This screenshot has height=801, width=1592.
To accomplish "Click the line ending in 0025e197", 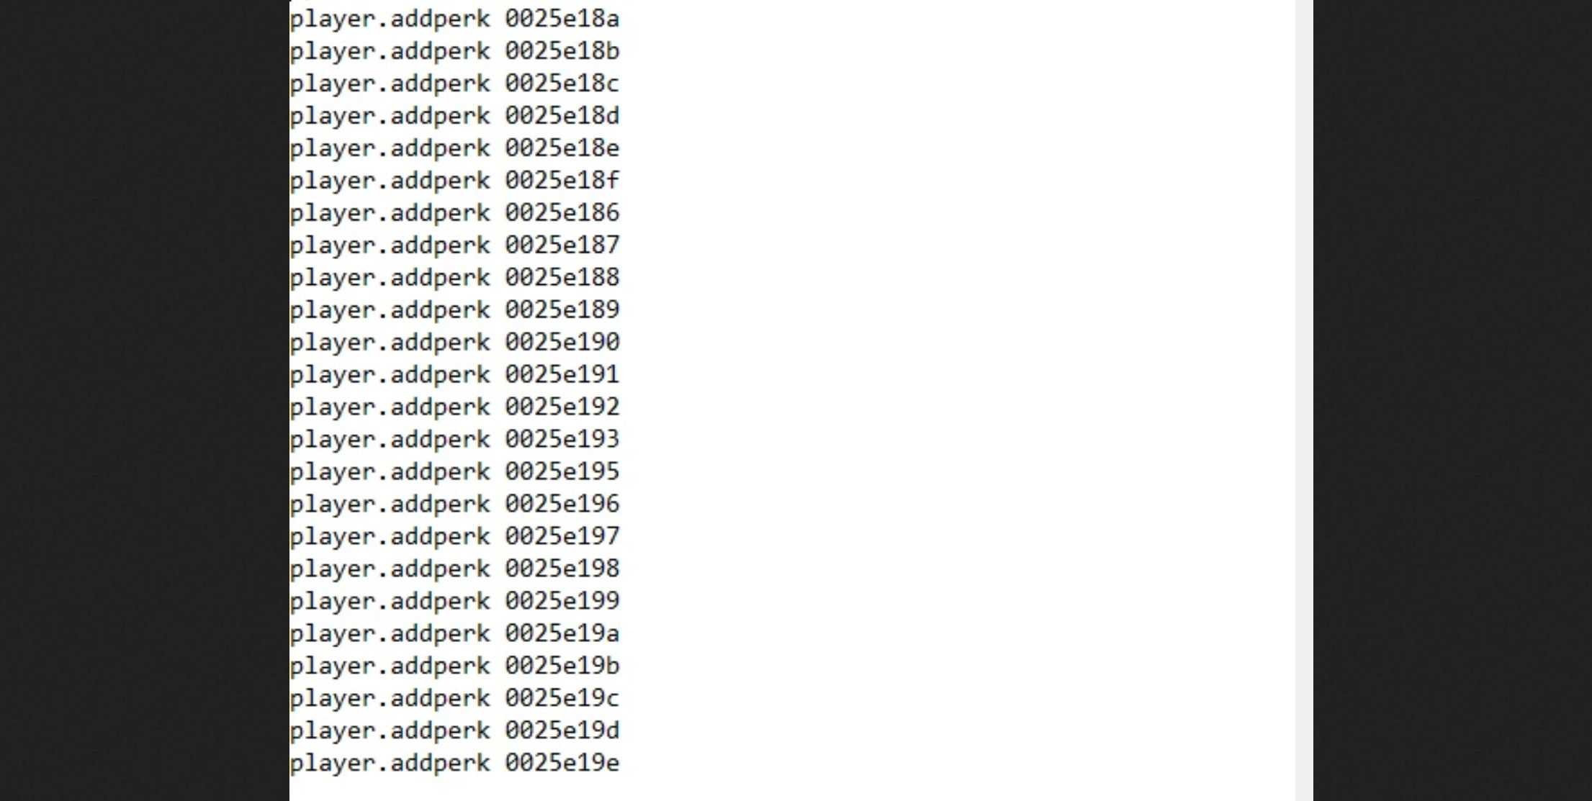I will coord(454,537).
